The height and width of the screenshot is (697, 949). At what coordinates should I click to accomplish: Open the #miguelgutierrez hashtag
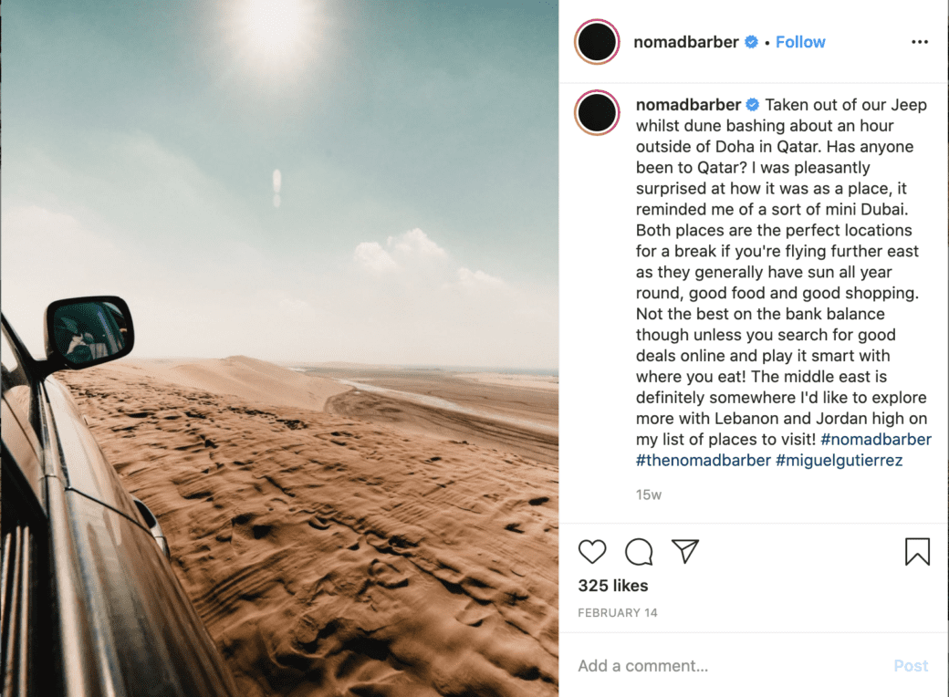pos(839,461)
